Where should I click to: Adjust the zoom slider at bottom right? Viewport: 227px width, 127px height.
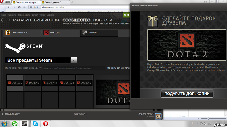coord(209,118)
